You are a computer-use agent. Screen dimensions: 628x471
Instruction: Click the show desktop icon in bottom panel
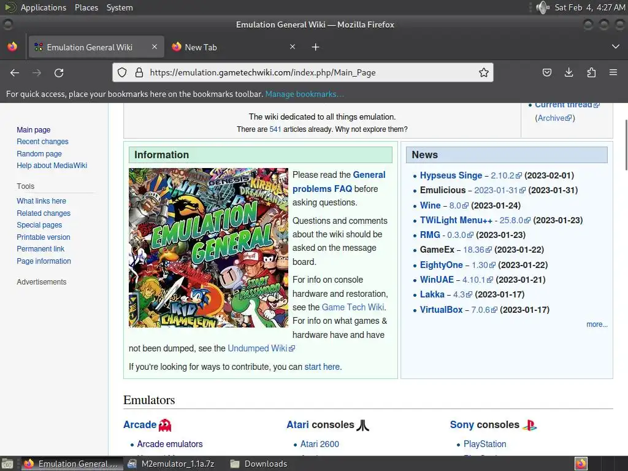7,464
